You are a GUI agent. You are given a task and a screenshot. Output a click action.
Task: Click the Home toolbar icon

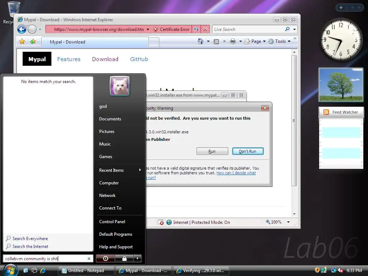[x=200, y=41]
